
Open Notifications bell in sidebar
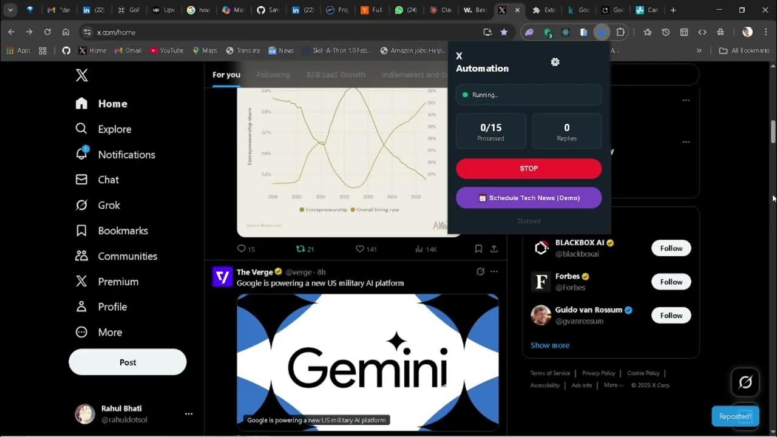(x=81, y=154)
